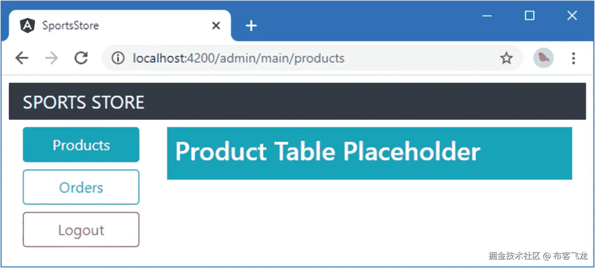Open Chrome's three-dot menu
Screen dimensions: 595x268
(574, 58)
